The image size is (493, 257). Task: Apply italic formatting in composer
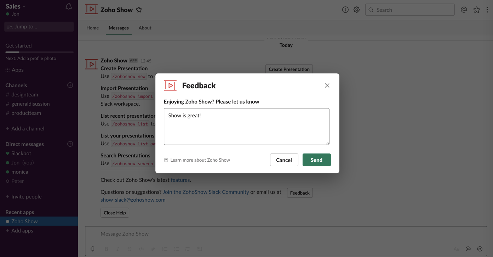tap(118, 249)
